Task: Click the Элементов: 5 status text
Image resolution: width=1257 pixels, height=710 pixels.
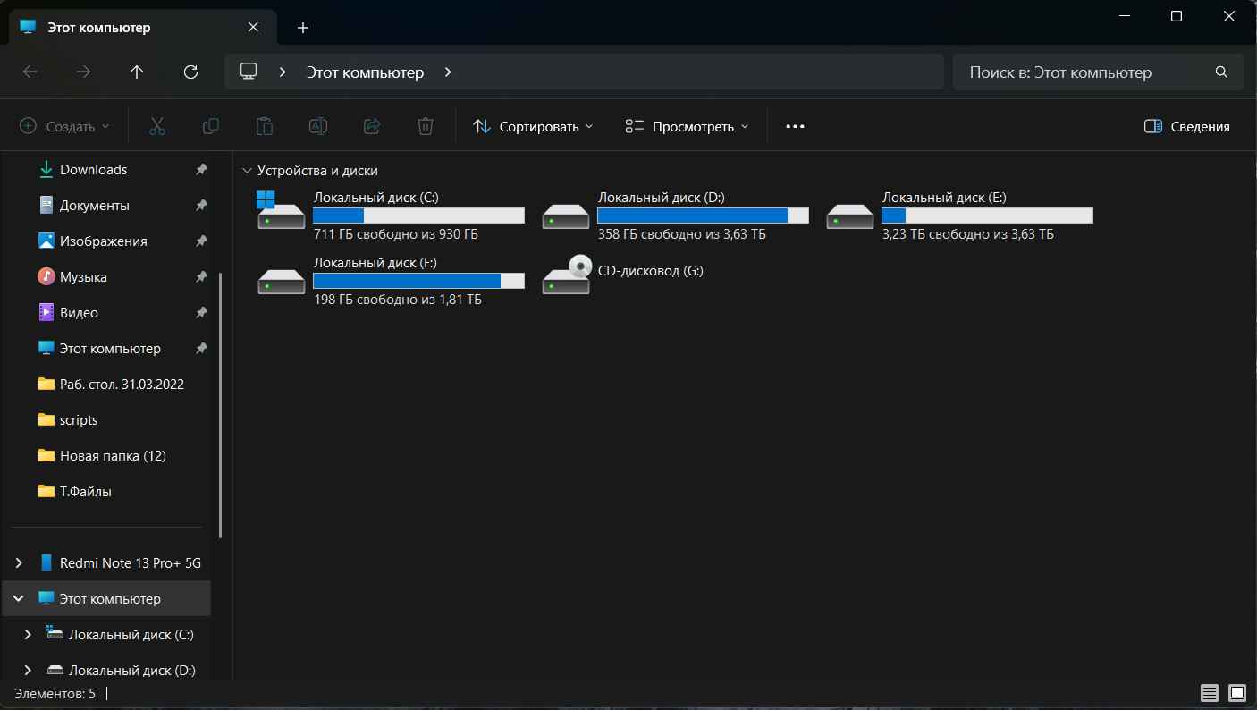Action: click(x=55, y=693)
